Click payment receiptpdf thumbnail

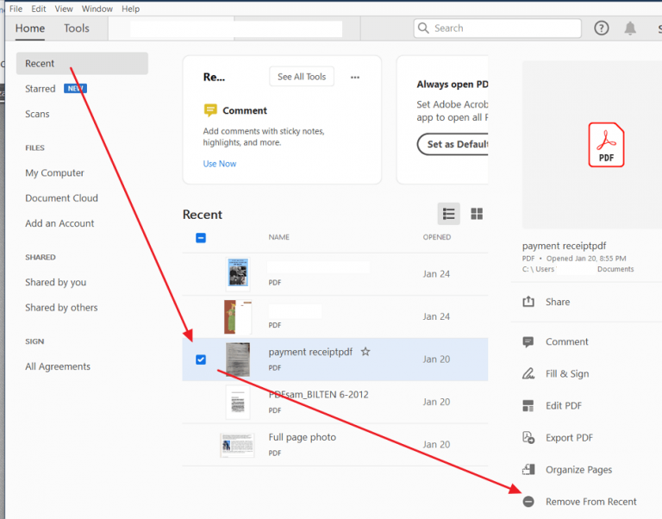[x=238, y=360]
